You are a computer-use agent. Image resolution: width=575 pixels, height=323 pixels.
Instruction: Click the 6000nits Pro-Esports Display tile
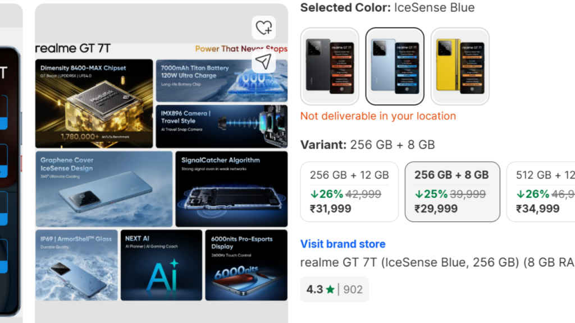tap(246, 265)
